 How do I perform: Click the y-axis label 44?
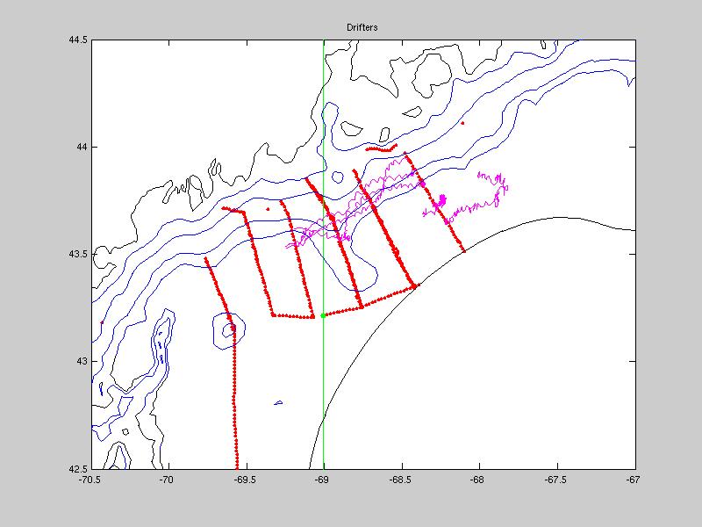[82, 147]
